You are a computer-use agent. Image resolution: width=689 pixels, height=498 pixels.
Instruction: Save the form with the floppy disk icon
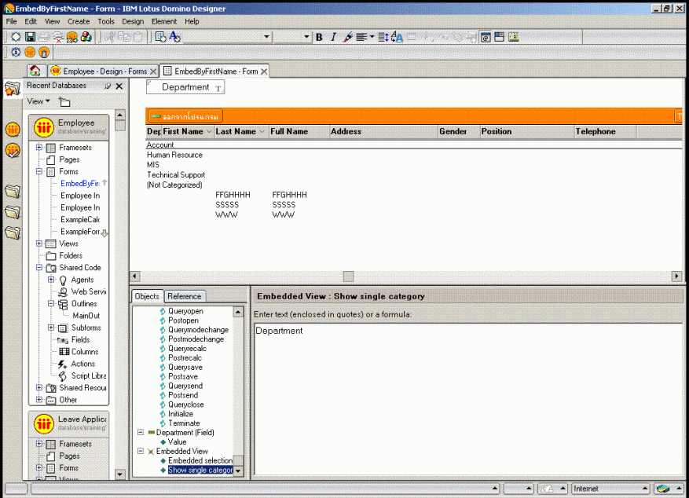tap(30, 38)
